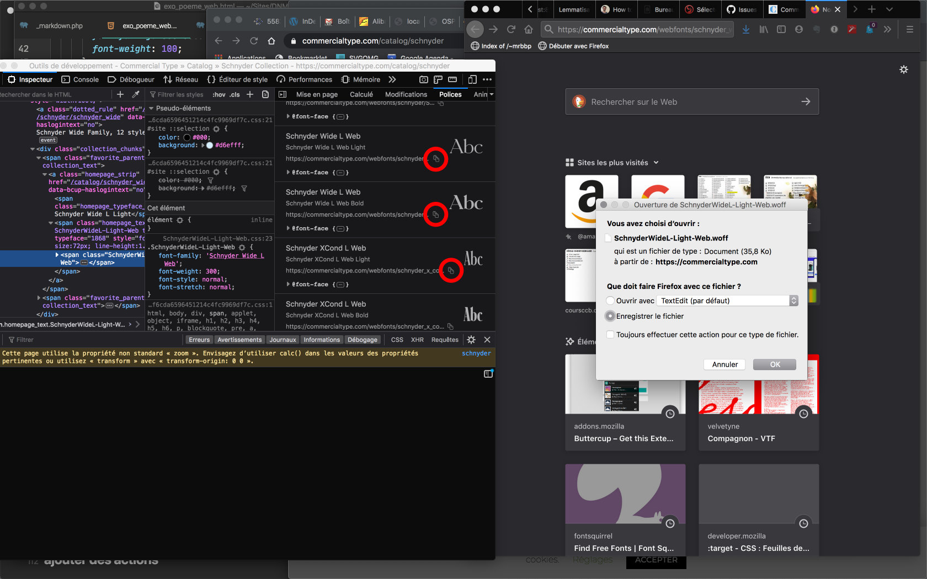The width and height of the screenshot is (927, 579).
Task: Confirm download with OK button
Action: point(775,364)
